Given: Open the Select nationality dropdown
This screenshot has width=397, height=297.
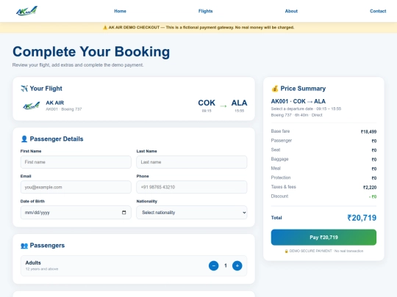Looking at the screenshot, I should 192,213.
